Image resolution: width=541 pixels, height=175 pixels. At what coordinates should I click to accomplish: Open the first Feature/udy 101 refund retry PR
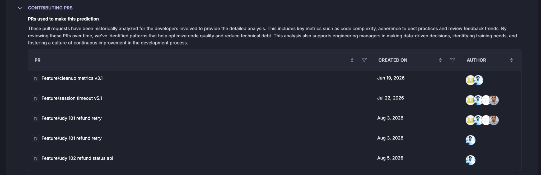pyautogui.click(x=71, y=118)
